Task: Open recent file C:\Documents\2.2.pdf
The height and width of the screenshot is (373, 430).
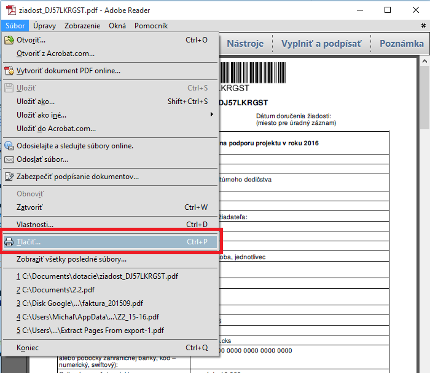Action: (x=110, y=290)
